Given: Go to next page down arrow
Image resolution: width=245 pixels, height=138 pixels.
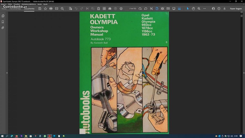Looking at the screenshot, I should [x=121, y=9].
